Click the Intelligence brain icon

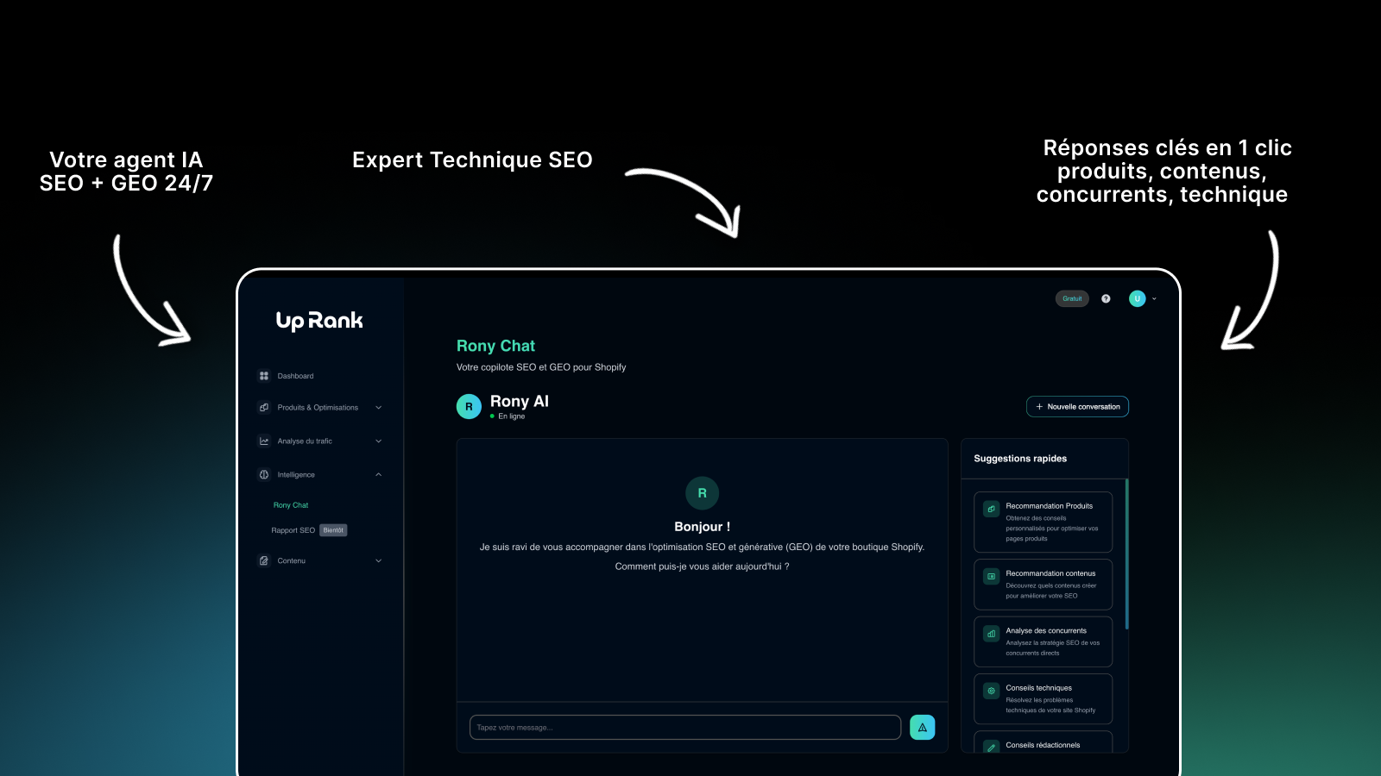pos(264,474)
